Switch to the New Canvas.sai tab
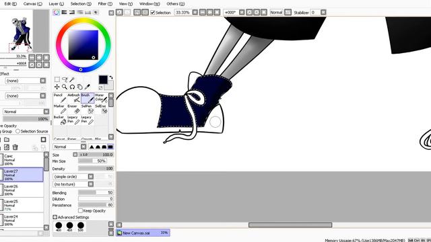This screenshot has width=431, height=242. coord(143,233)
